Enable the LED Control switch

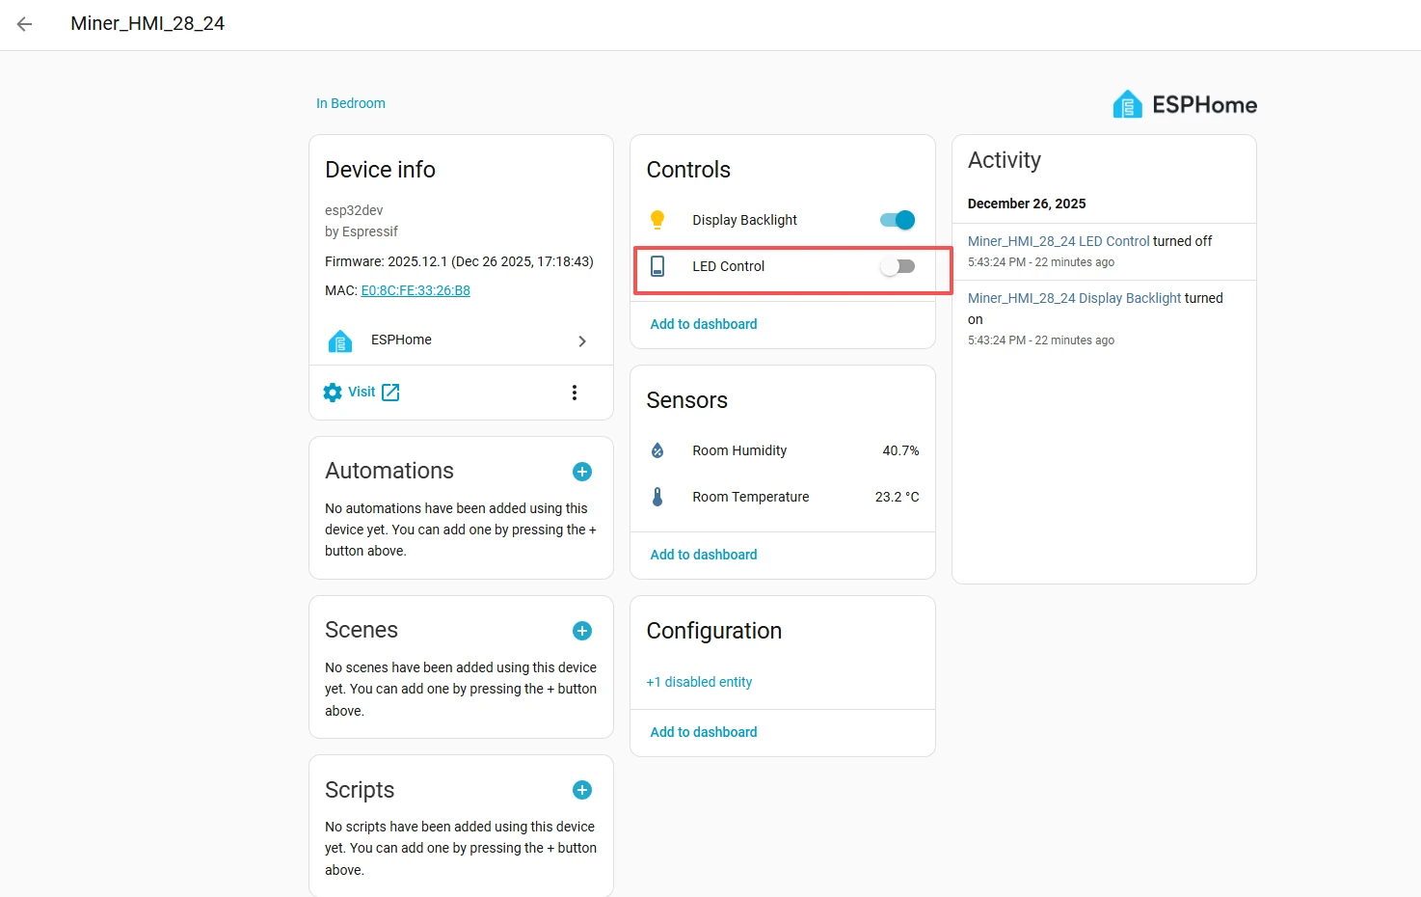tap(898, 266)
